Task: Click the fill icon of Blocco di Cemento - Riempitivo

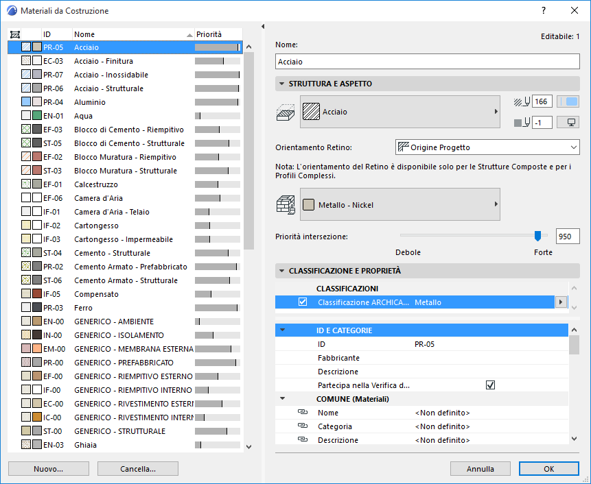Action: pos(26,129)
